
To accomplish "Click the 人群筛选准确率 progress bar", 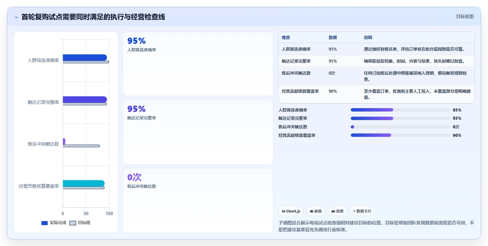I will [400, 110].
